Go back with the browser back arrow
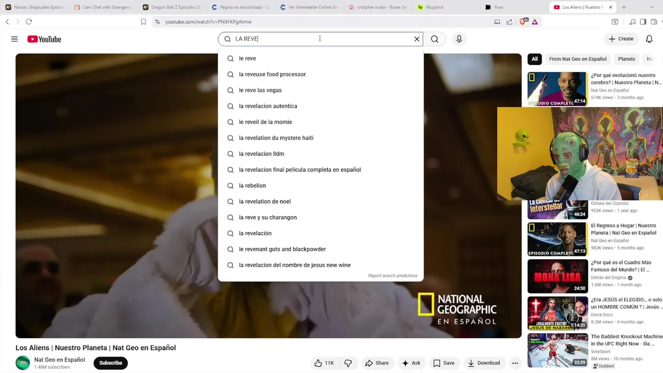Screen dimensions: 663x373 [x=7, y=22]
